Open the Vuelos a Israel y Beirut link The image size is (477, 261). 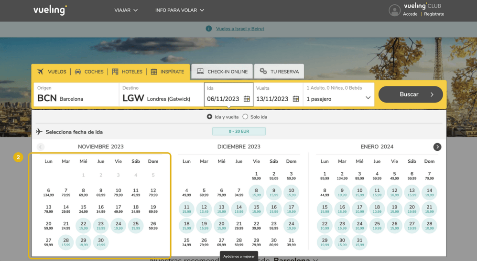tap(240, 29)
